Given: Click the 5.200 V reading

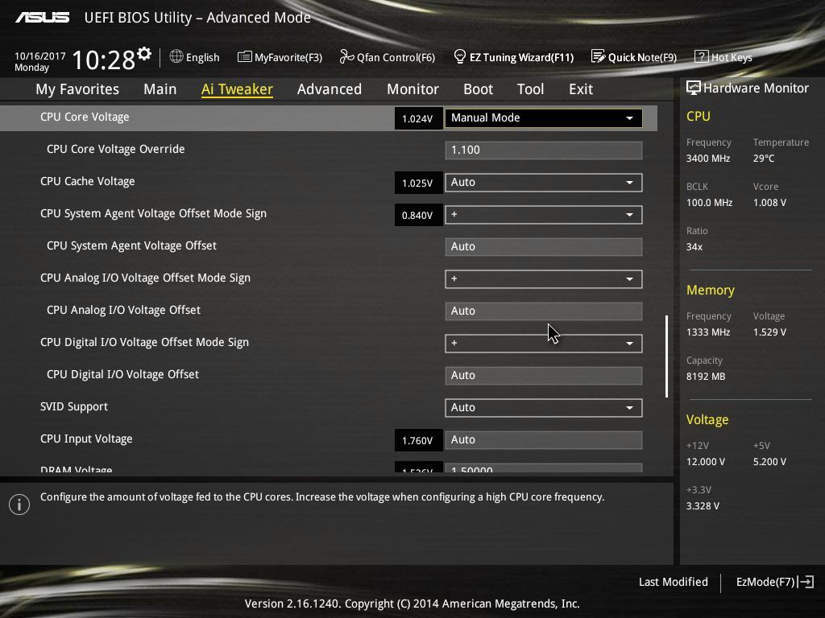Looking at the screenshot, I should pyautogui.click(x=769, y=461).
